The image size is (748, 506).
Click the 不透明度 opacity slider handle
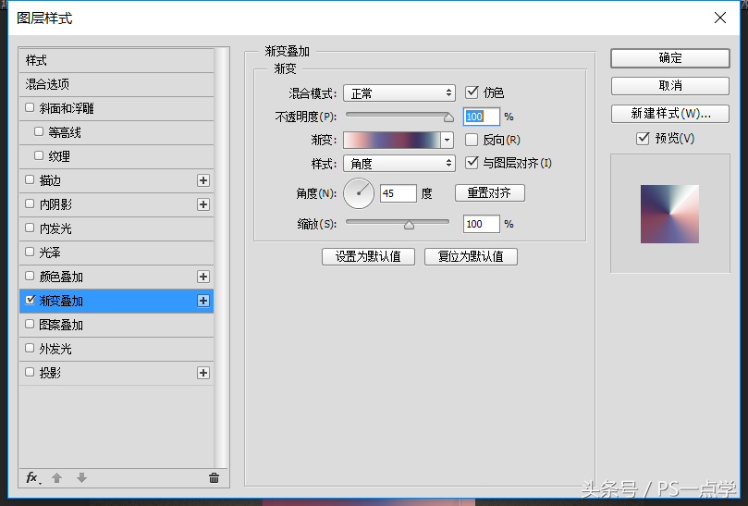tap(448, 117)
